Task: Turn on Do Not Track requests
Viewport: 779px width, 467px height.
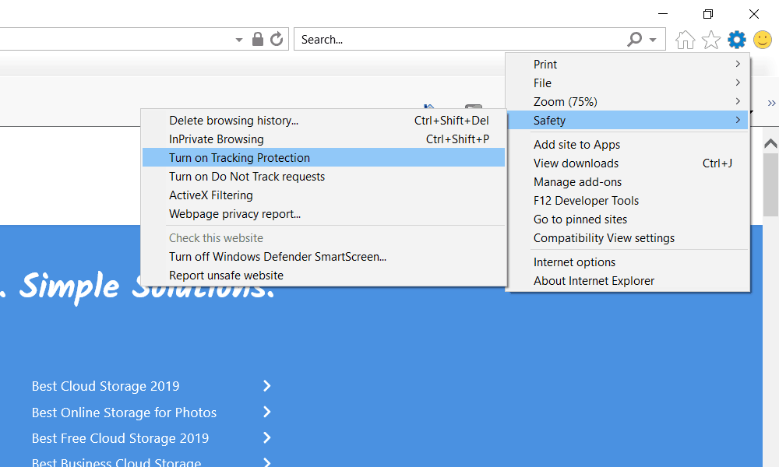Action: (x=323, y=177)
